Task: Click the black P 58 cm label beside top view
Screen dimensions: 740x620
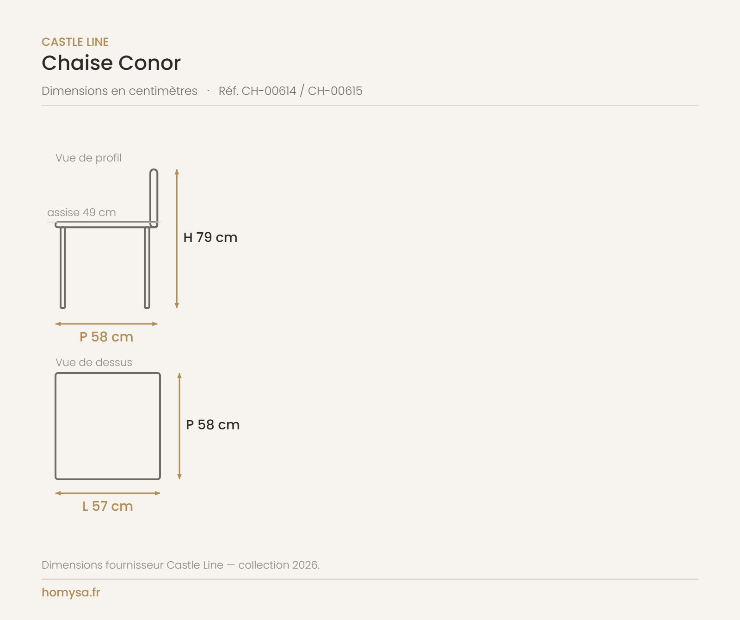Action: [x=213, y=425]
